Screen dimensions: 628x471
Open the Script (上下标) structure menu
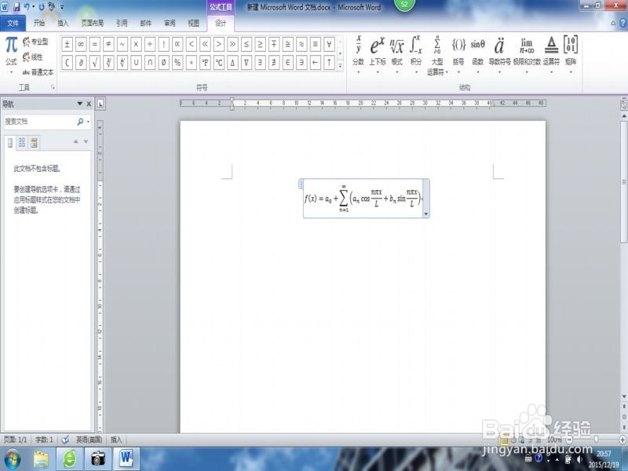(x=378, y=55)
